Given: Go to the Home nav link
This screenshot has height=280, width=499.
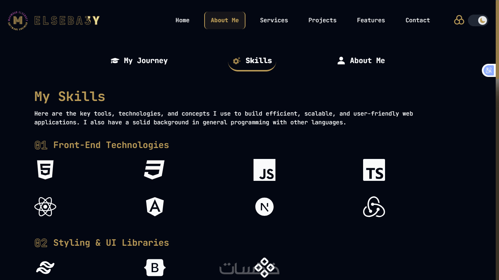Looking at the screenshot, I should (182, 20).
